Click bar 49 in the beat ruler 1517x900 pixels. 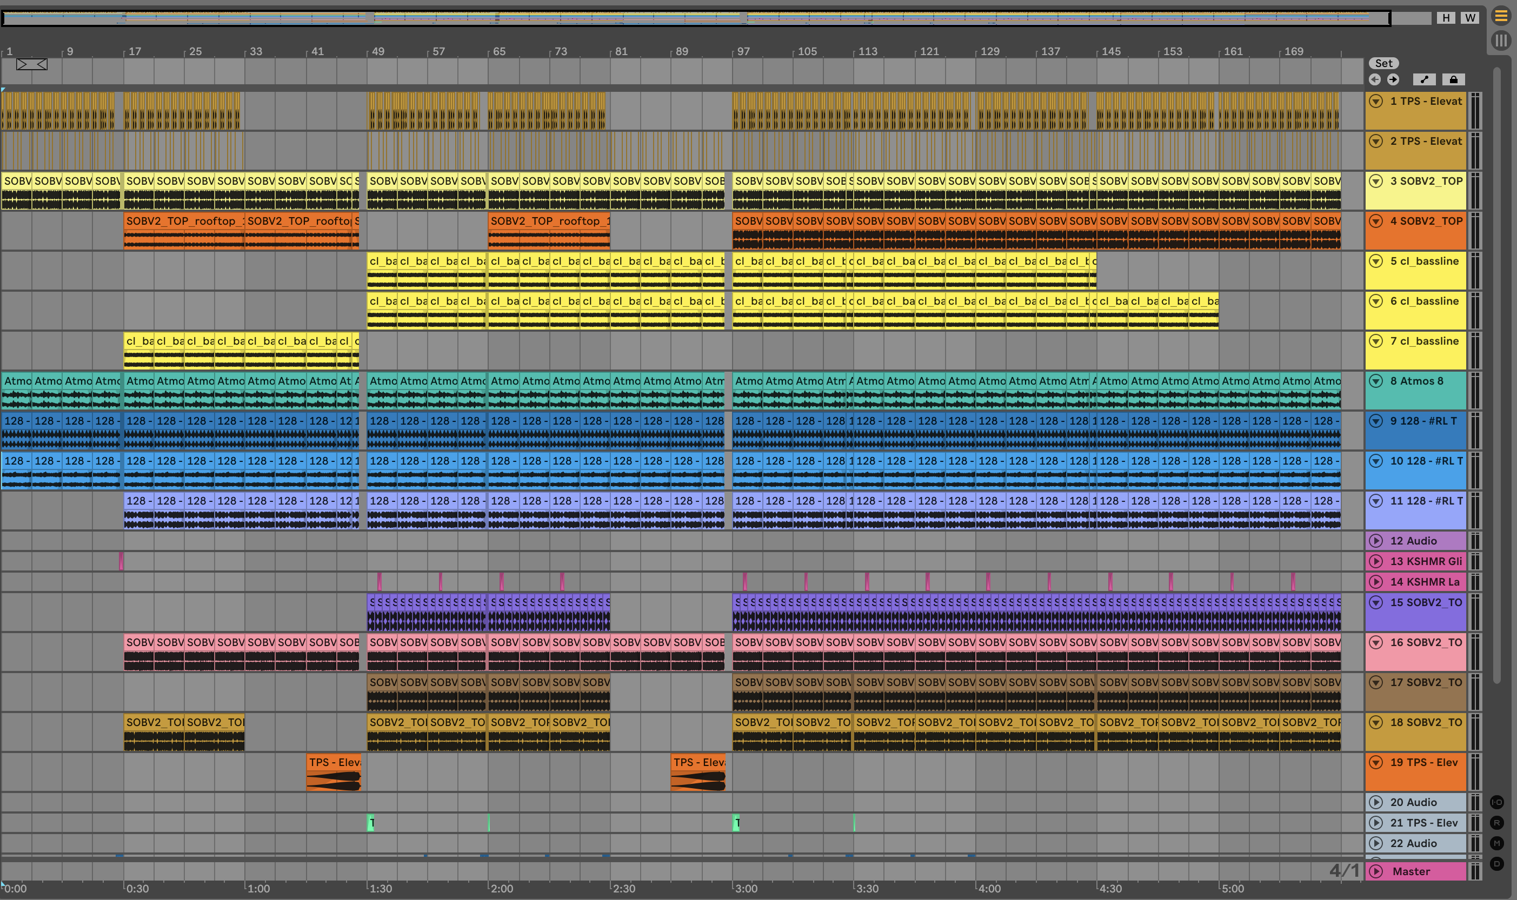point(377,51)
